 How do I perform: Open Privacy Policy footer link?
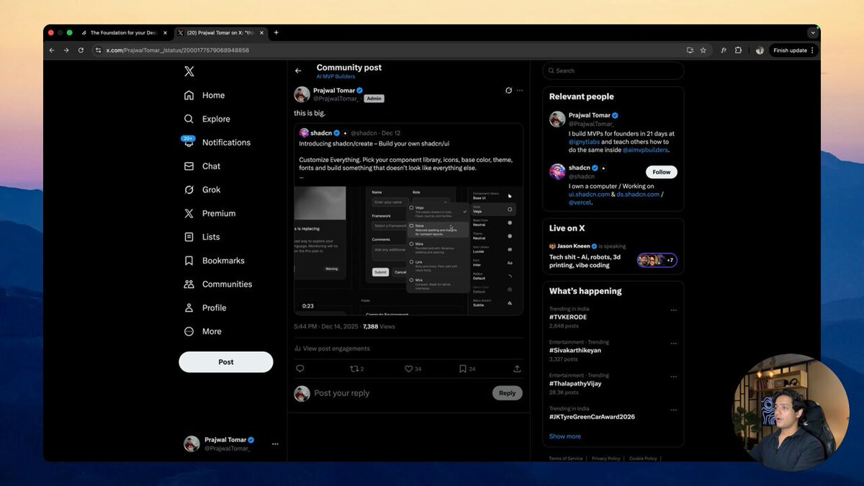[606, 459]
